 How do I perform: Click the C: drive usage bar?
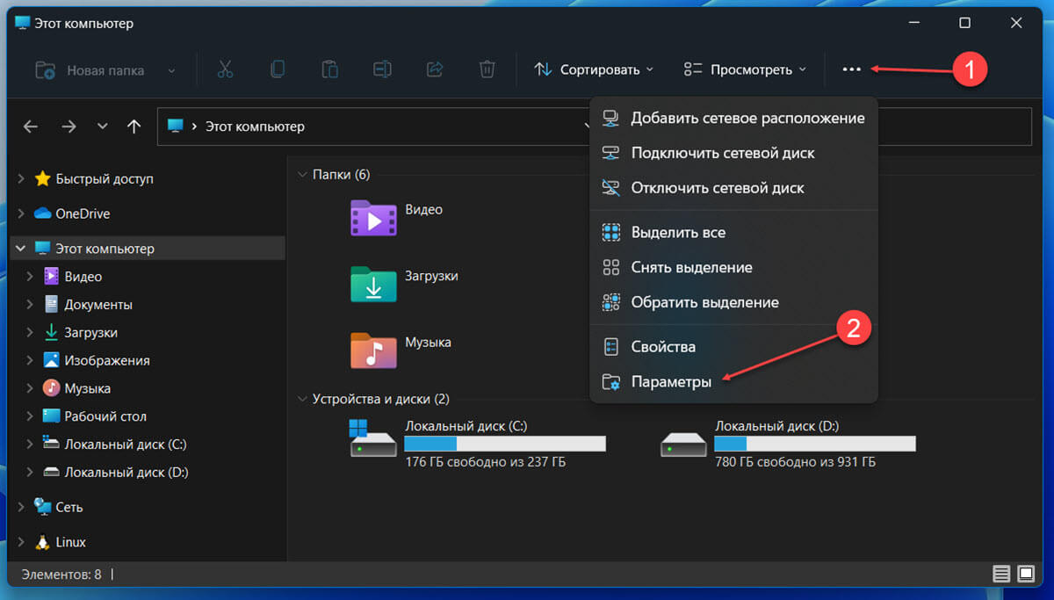[505, 444]
